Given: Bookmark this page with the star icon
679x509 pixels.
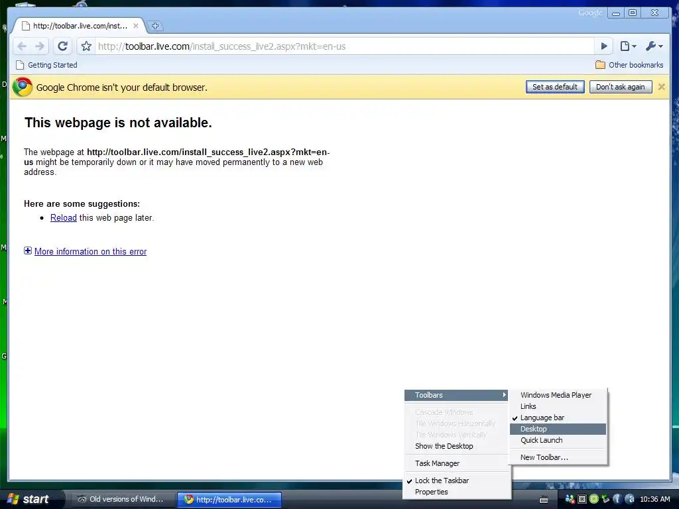Looking at the screenshot, I should point(86,46).
